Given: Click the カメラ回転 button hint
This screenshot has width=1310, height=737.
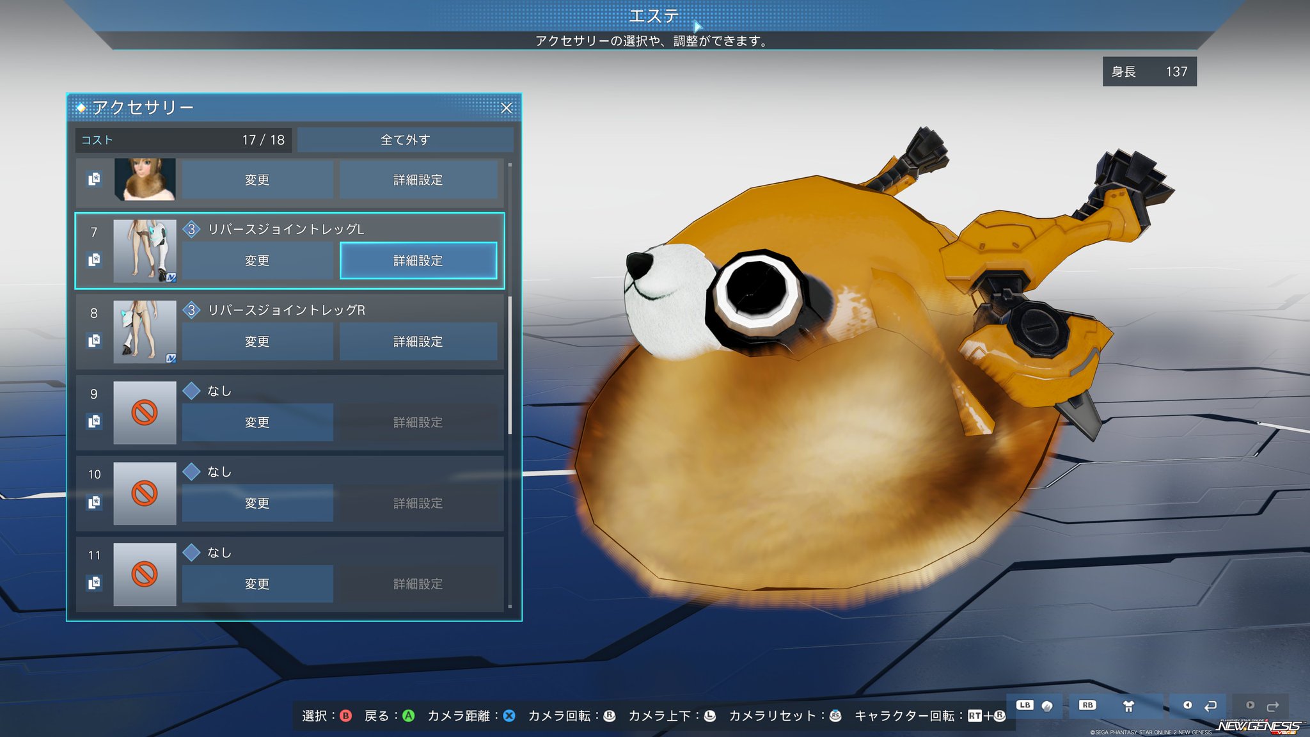Looking at the screenshot, I should [572, 716].
